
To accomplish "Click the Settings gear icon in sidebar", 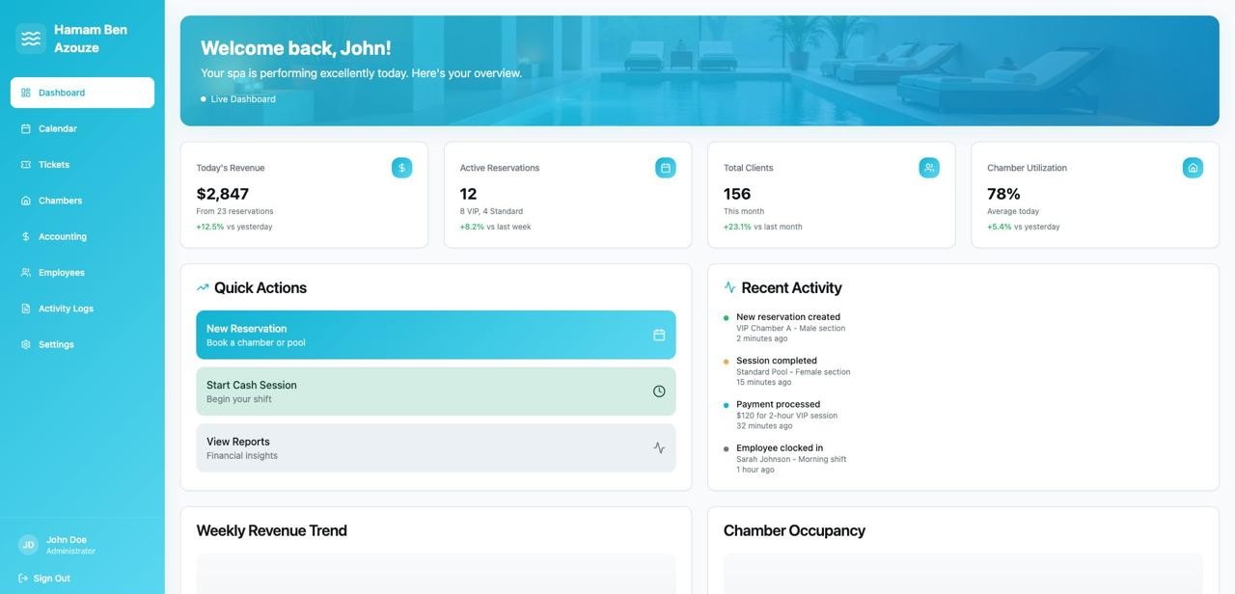I will coord(26,344).
